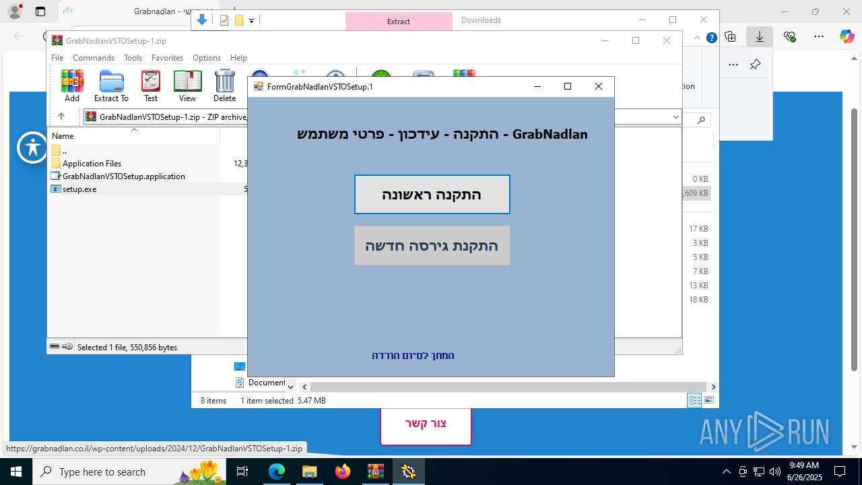
Task: Click the search magnifier in WinRAR window
Action: click(701, 120)
